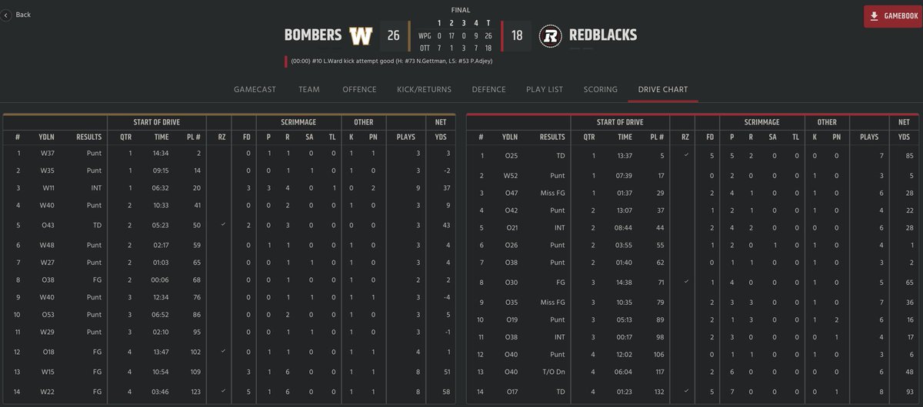Click Redblacks drive start O25

[x=510, y=156]
